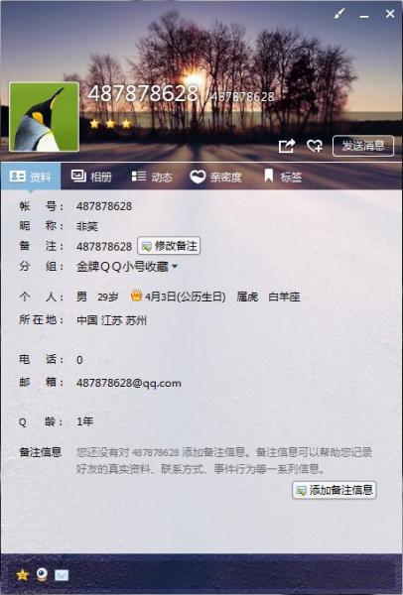Click the three-star level indicator
This screenshot has width=403, height=595.
click(x=110, y=124)
